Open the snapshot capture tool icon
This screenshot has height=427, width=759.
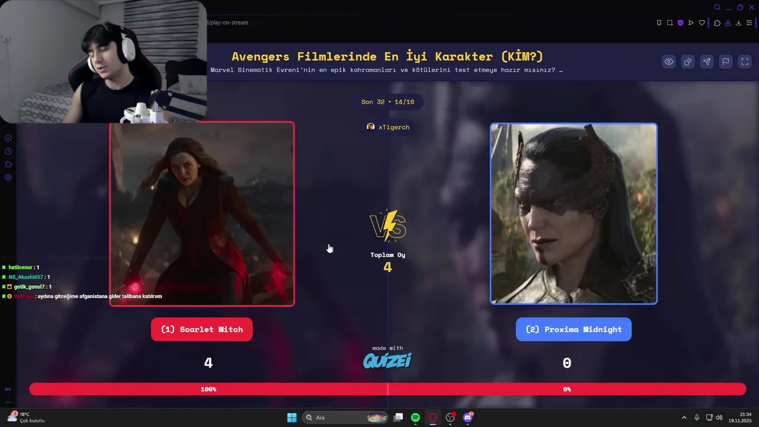(669, 23)
